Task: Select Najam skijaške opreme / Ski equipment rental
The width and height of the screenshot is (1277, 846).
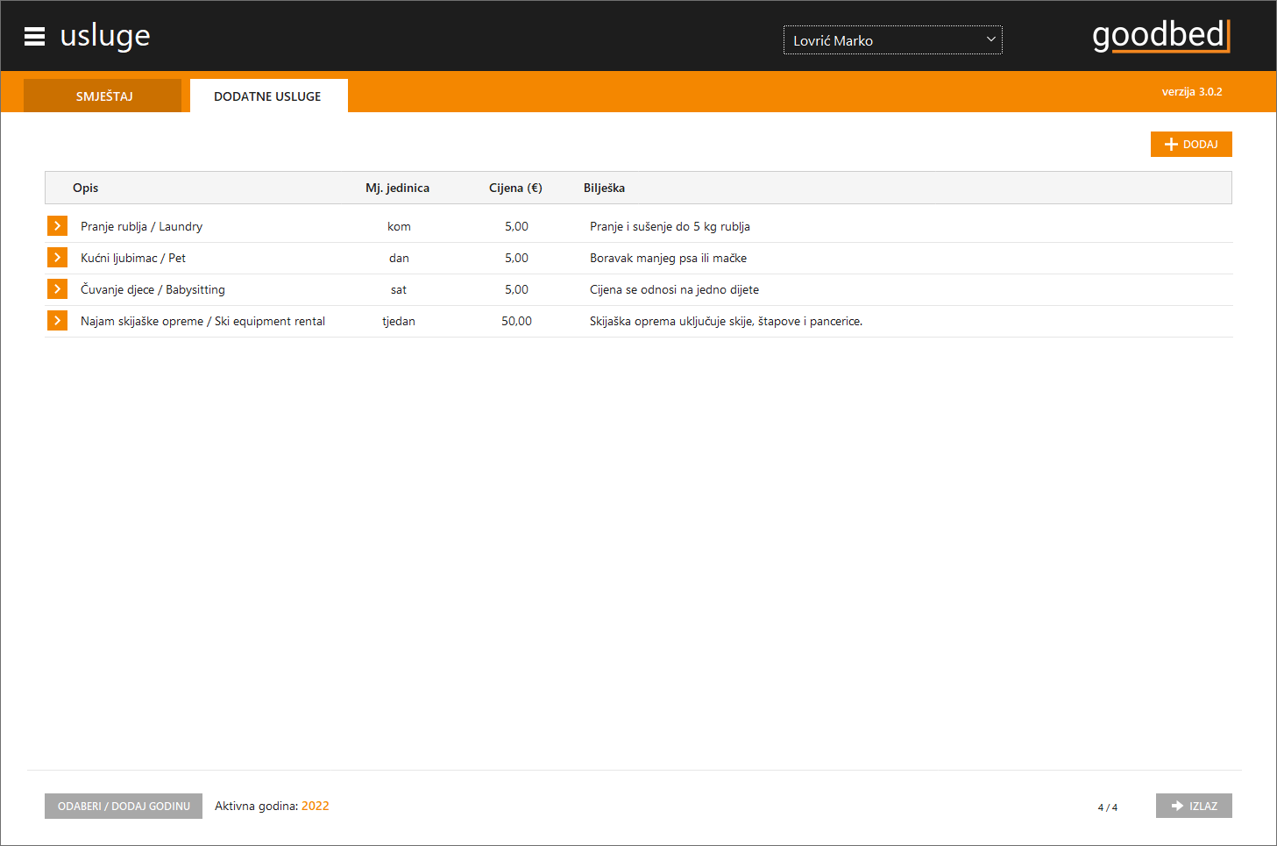Action: click(x=203, y=321)
